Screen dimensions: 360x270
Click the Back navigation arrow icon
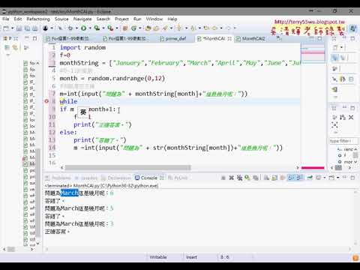pyautogui.click(x=214, y=28)
